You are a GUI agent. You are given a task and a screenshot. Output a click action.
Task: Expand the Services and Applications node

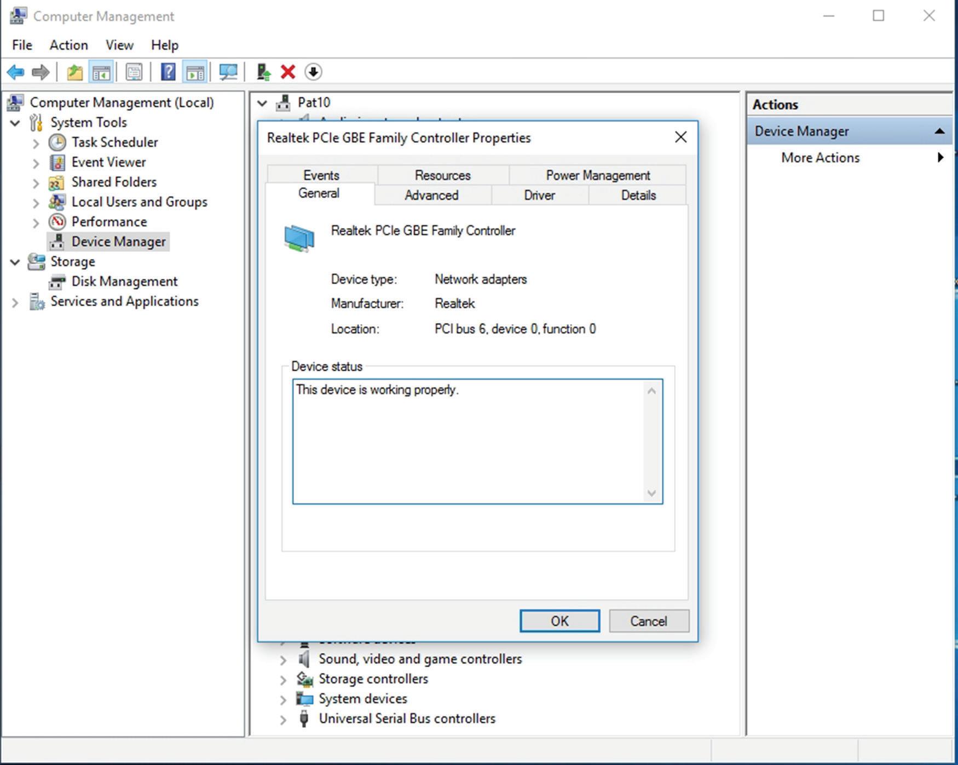(x=15, y=302)
